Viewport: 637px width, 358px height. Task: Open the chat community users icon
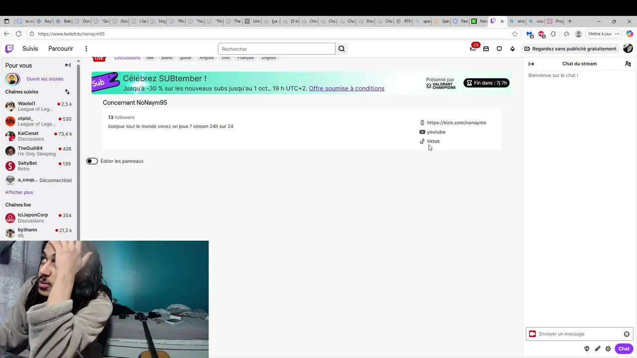(628, 64)
